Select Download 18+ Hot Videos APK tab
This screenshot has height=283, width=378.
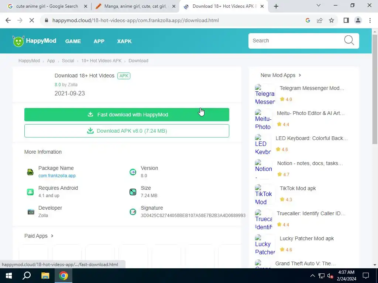click(223, 7)
